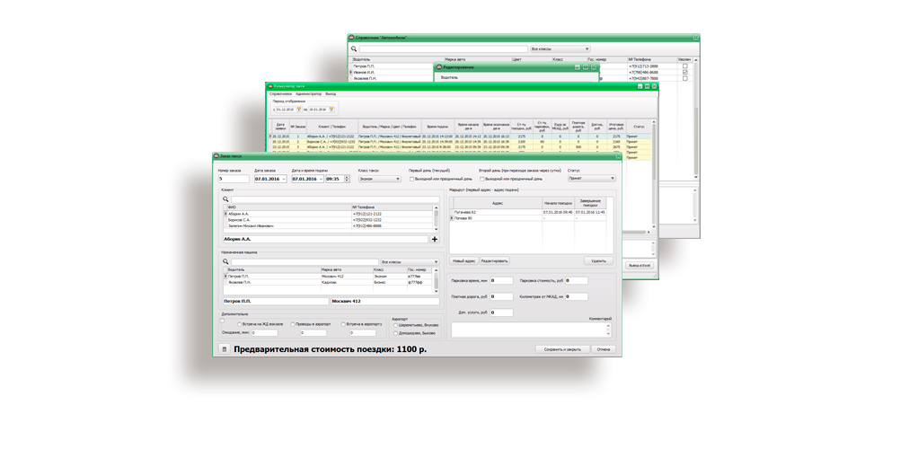This screenshot has height=449, width=909.
Task: Click the start date filter icon in Период отображения
Action: (x=298, y=110)
